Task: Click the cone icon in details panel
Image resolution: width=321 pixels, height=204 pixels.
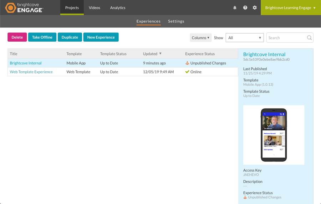Action: point(245,197)
